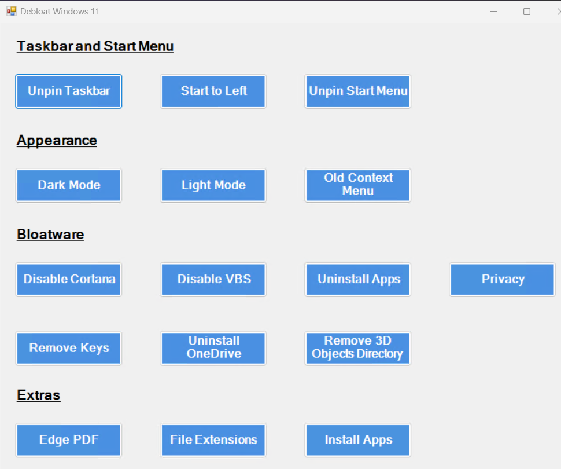Minimize the Debloat Windows 11 window

tap(493, 12)
